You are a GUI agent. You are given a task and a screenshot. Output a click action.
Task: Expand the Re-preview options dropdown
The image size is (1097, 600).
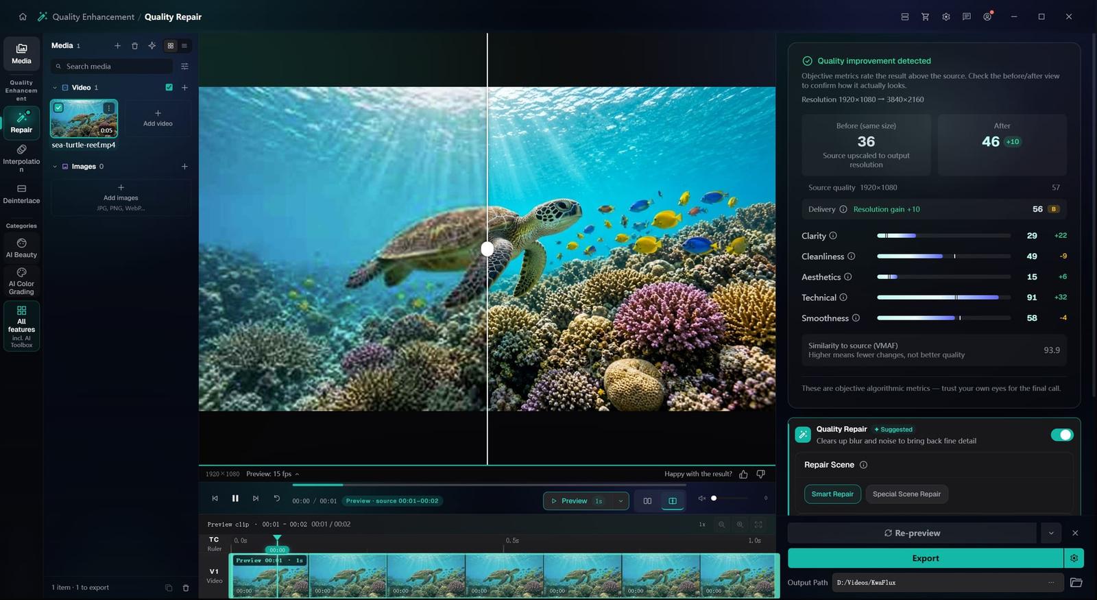point(1050,533)
